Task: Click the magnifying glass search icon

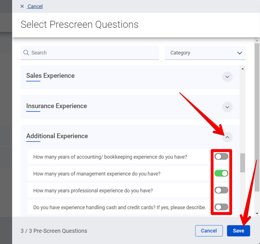Action: click(26, 53)
